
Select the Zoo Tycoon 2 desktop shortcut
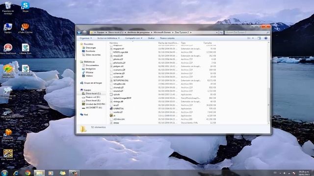(x=8, y=154)
